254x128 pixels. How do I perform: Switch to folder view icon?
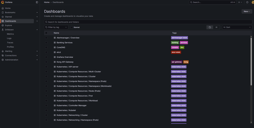(x=210, y=27)
